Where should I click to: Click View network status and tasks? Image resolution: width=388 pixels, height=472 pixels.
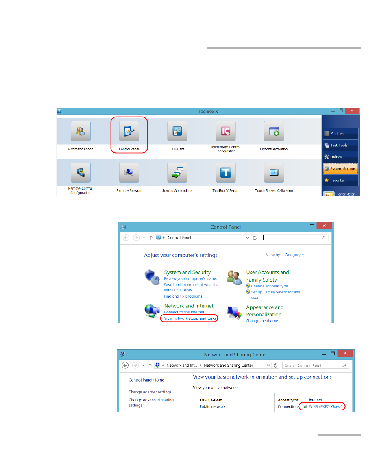coord(190,318)
